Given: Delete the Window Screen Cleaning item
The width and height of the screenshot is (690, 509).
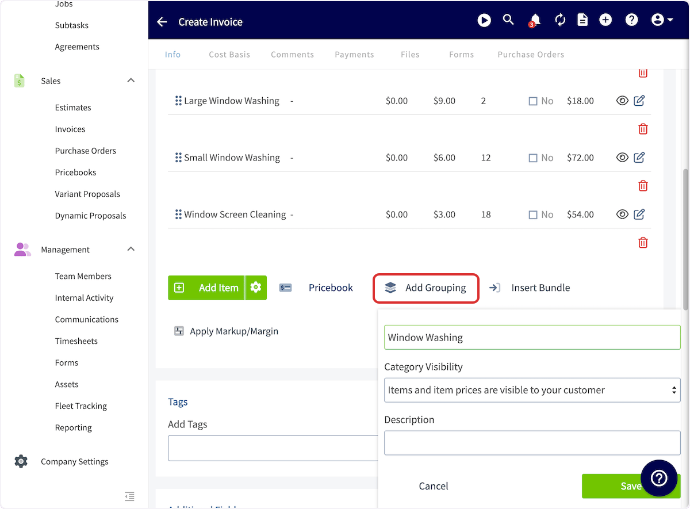Looking at the screenshot, I should tap(643, 243).
